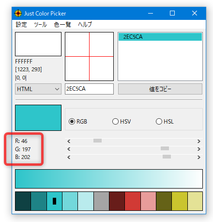Click the Just Color Picker app icon
Viewport: 213px width, 222px height.
18,13
